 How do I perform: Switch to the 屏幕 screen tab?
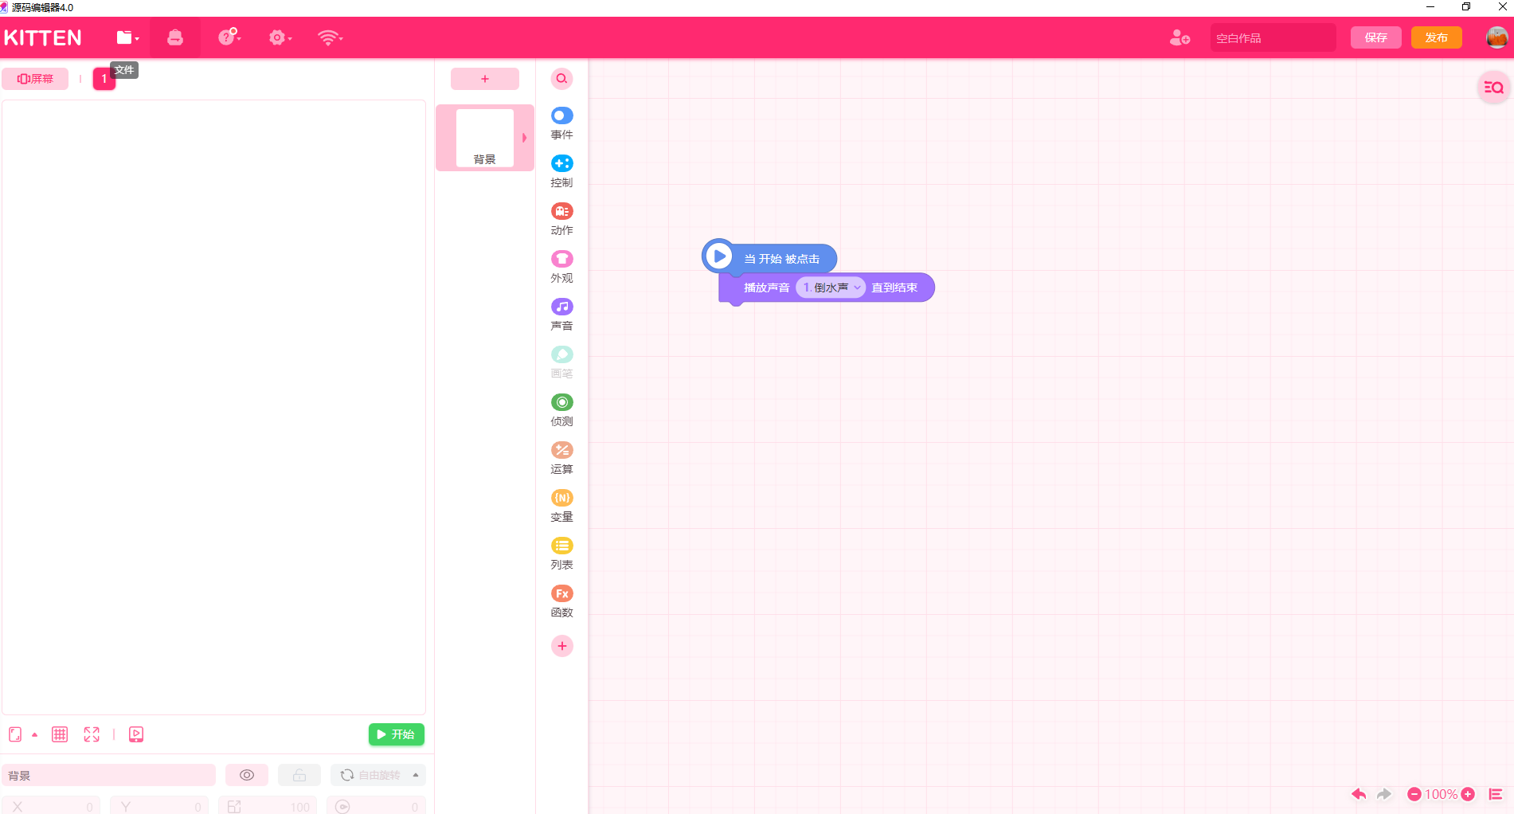[x=35, y=79]
